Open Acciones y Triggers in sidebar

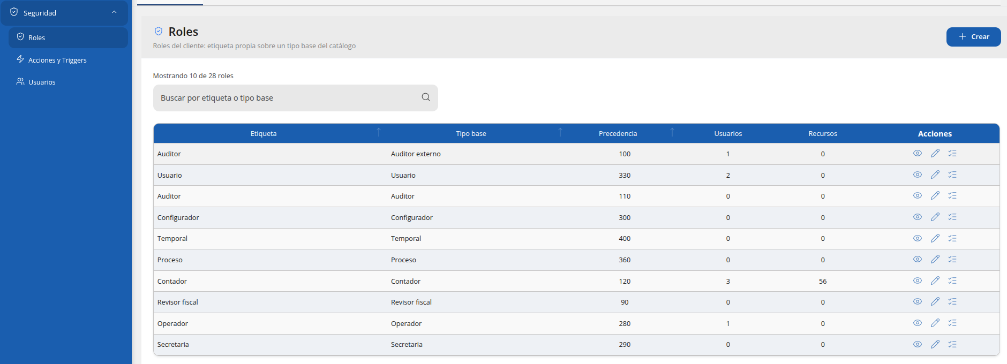click(68, 60)
